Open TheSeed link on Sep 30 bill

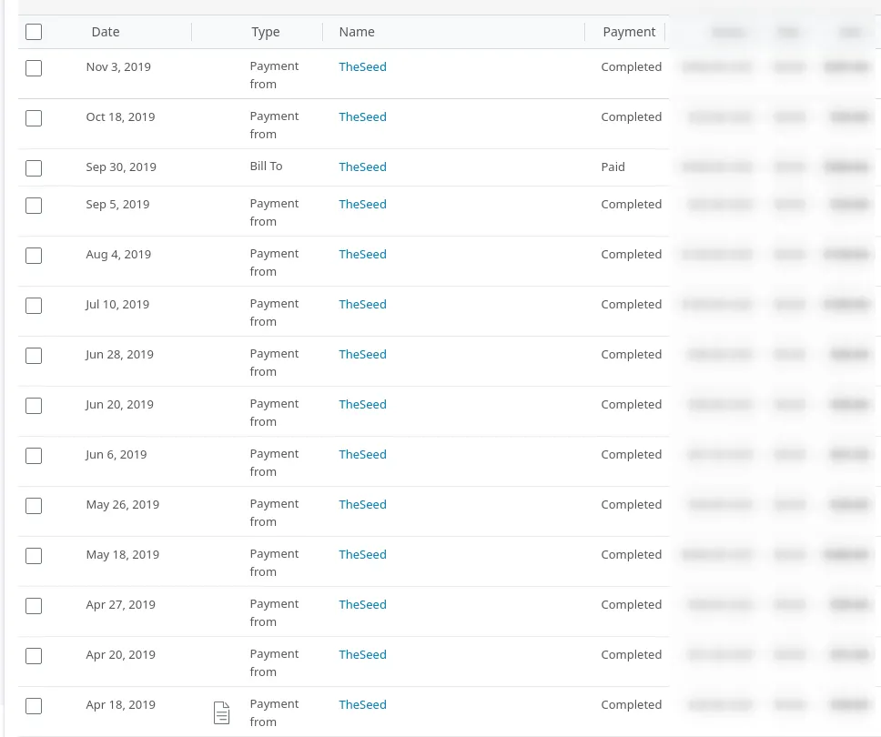(362, 167)
